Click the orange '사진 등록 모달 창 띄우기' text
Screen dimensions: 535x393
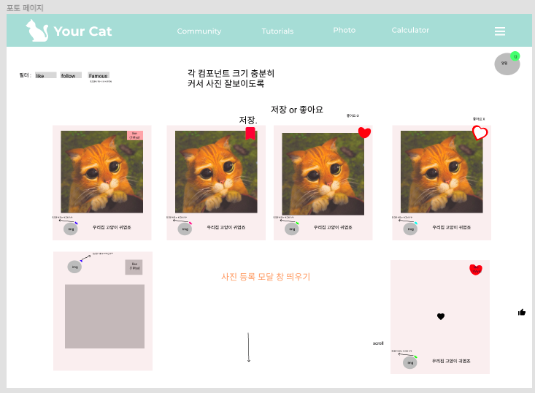266,277
